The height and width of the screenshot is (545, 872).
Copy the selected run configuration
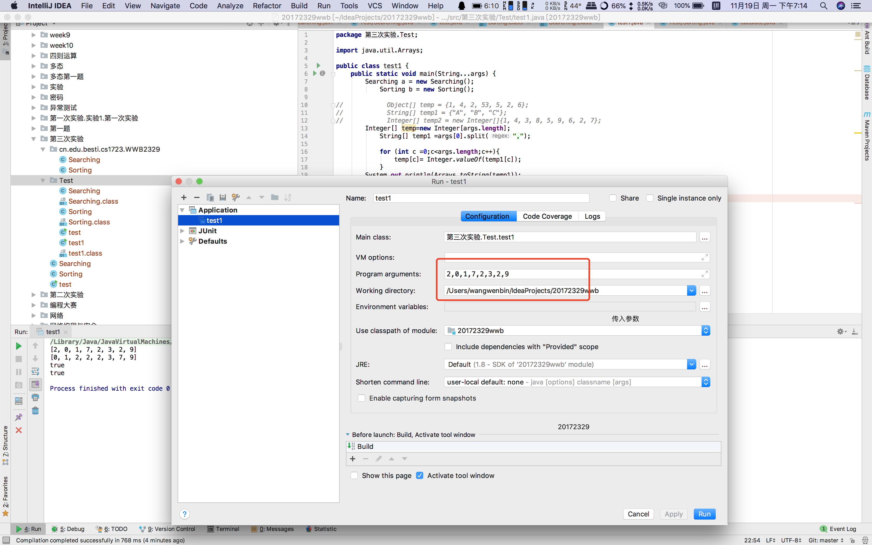(210, 197)
